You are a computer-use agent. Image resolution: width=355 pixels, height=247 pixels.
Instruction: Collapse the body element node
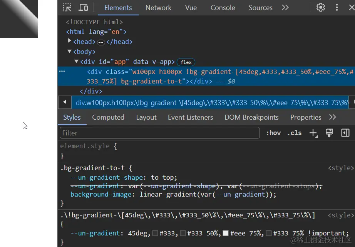tap(70, 51)
